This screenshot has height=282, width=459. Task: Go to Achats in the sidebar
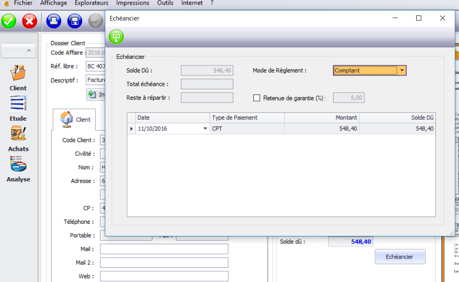point(18,138)
